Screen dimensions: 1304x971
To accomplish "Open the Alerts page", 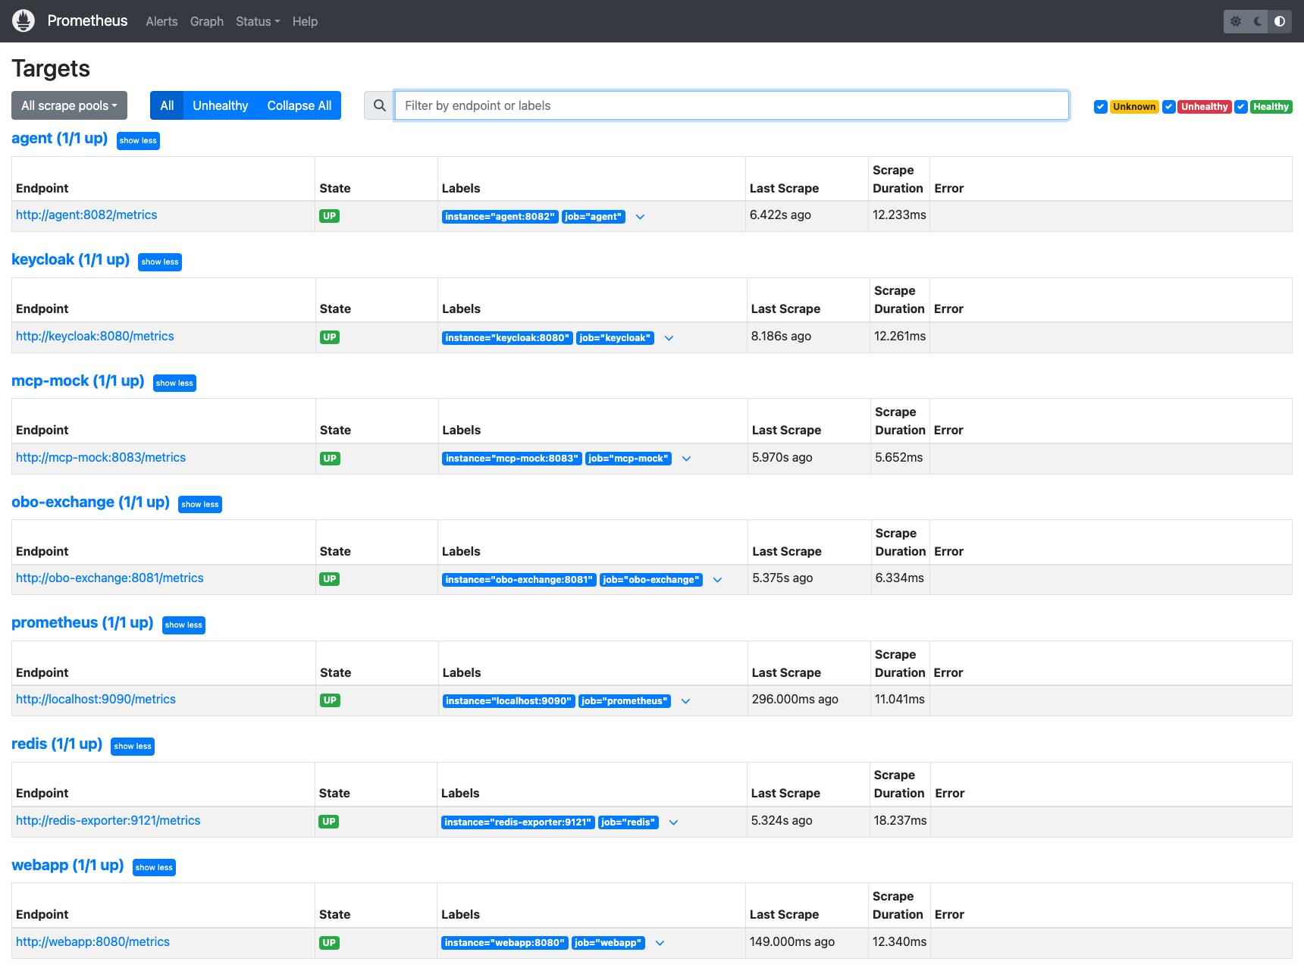I will tap(161, 21).
